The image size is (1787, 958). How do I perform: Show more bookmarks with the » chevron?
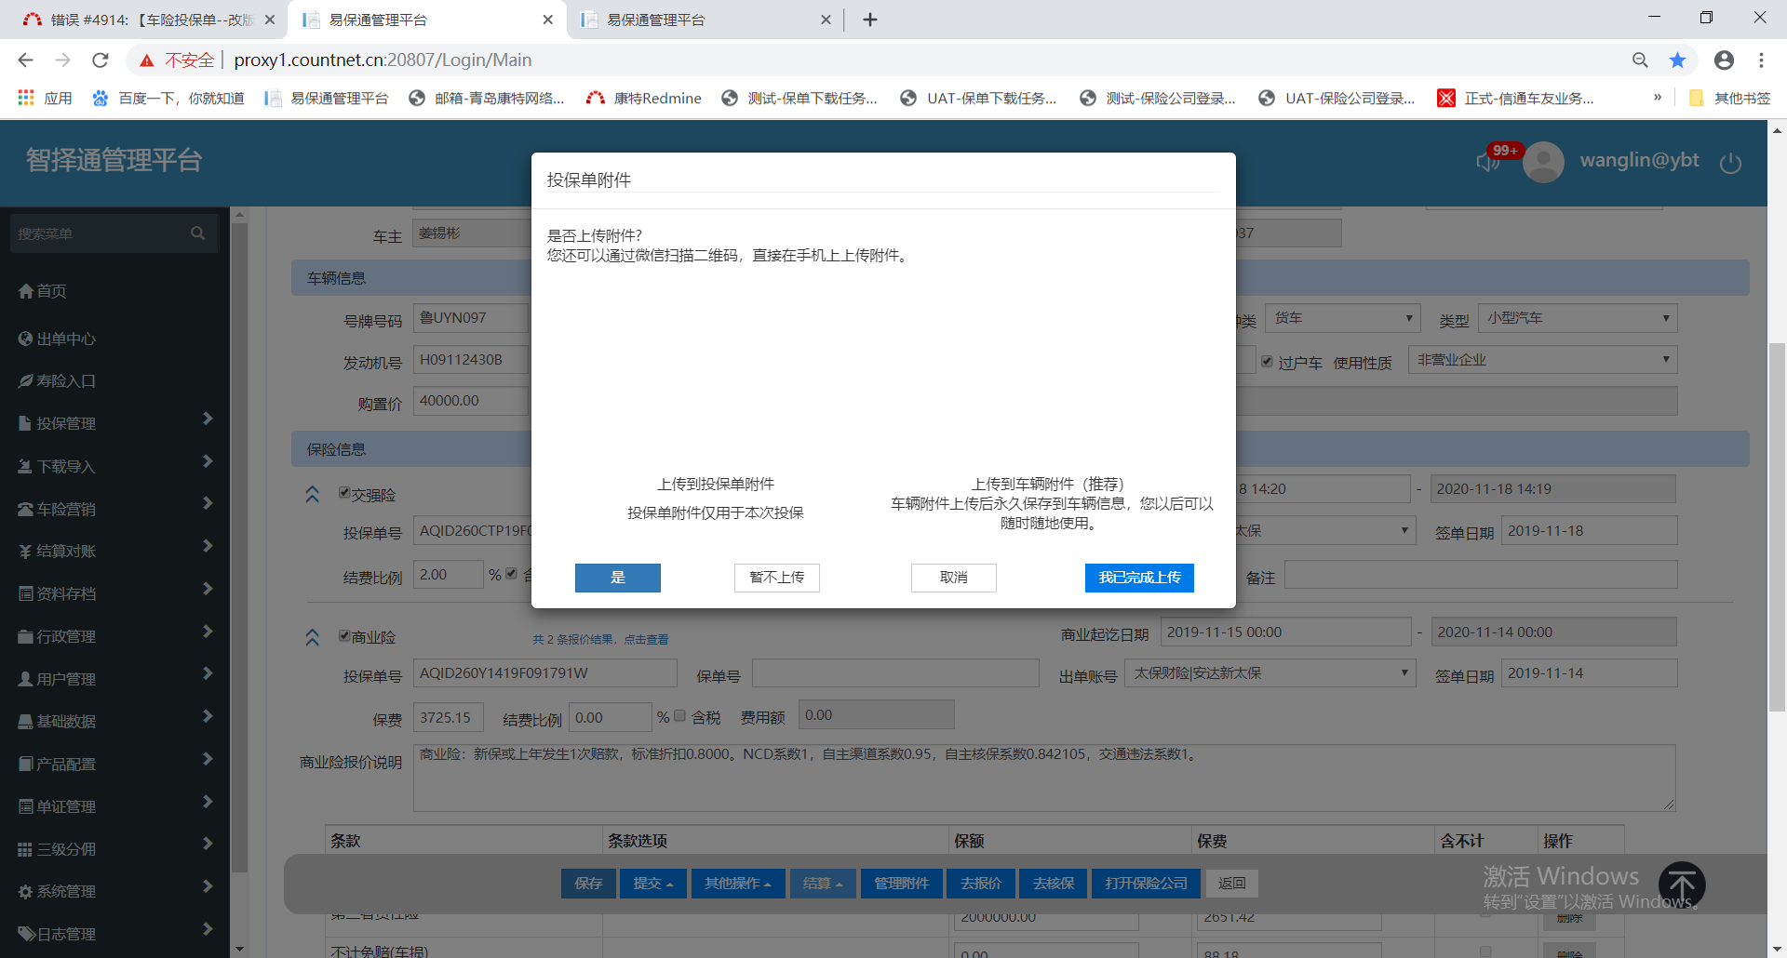(1658, 97)
